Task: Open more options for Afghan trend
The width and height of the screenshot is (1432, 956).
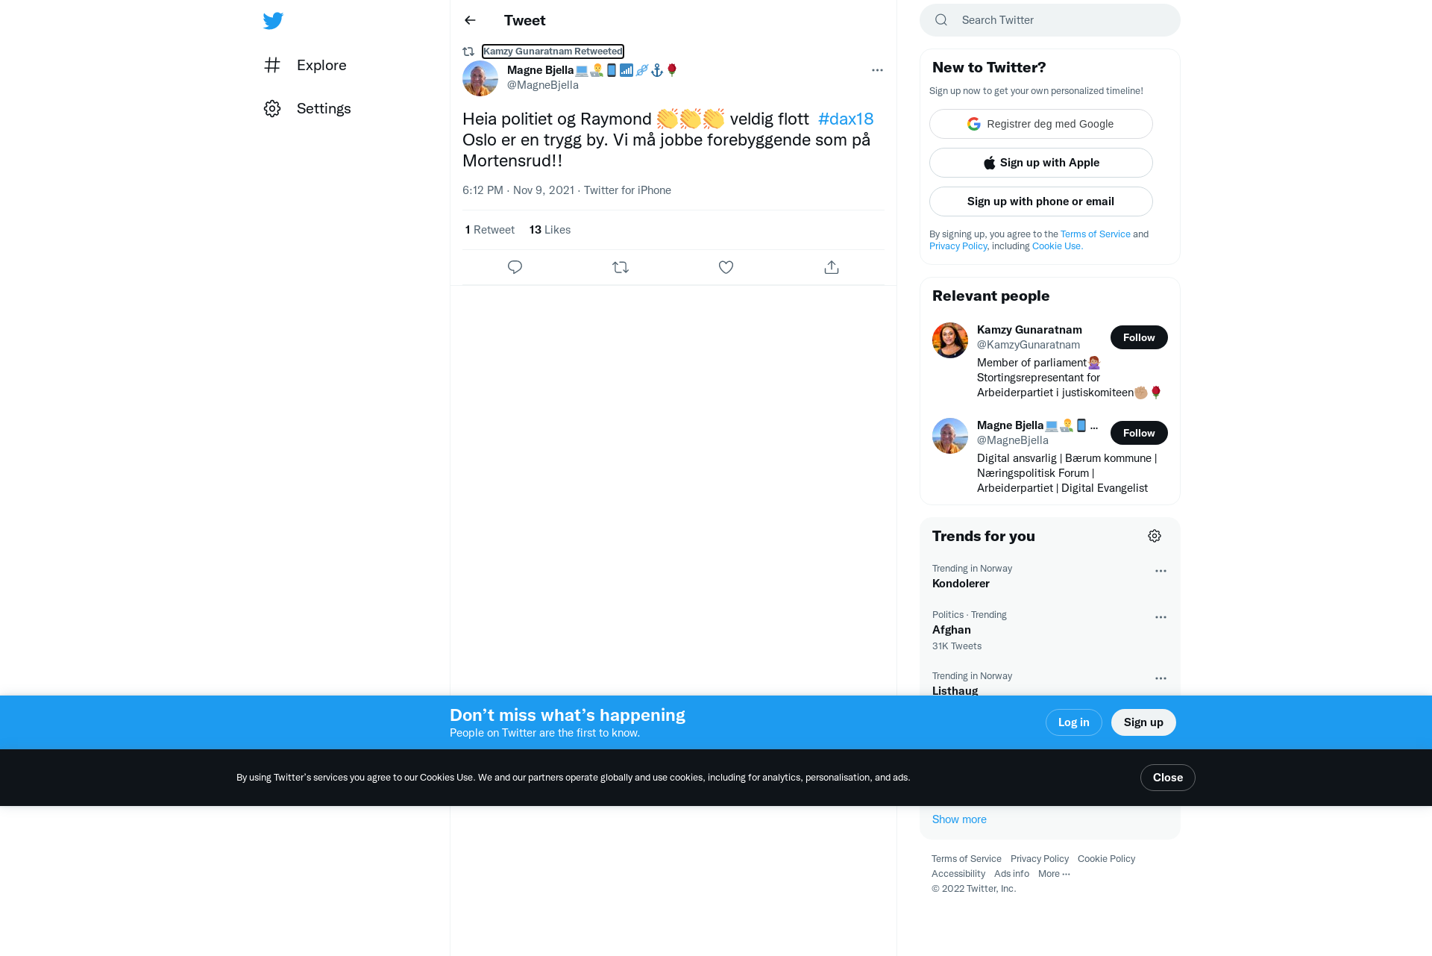Action: click(x=1161, y=617)
